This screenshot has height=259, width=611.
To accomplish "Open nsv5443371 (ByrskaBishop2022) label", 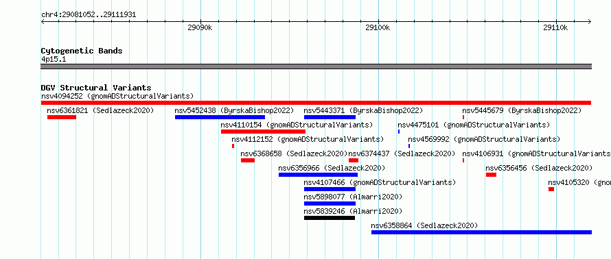I will click(x=363, y=110).
